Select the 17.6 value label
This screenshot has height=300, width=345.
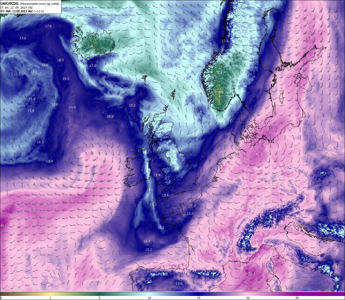click(48, 26)
